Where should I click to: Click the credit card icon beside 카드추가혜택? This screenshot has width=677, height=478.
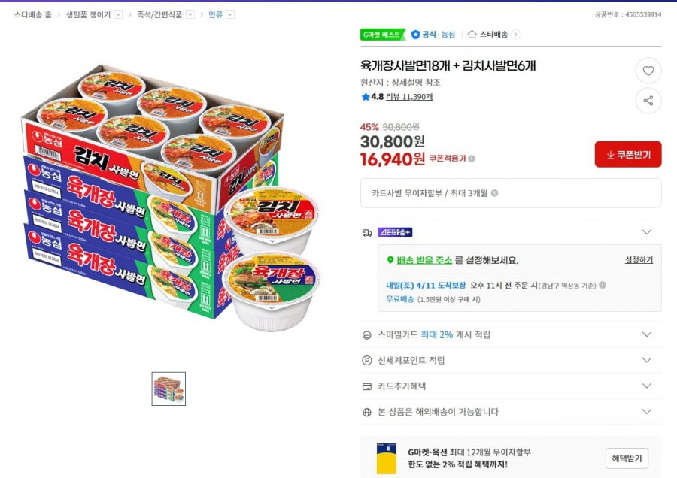(366, 385)
